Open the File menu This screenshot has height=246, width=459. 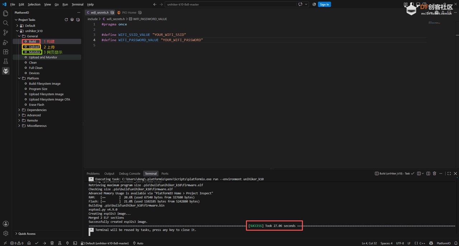13,4
